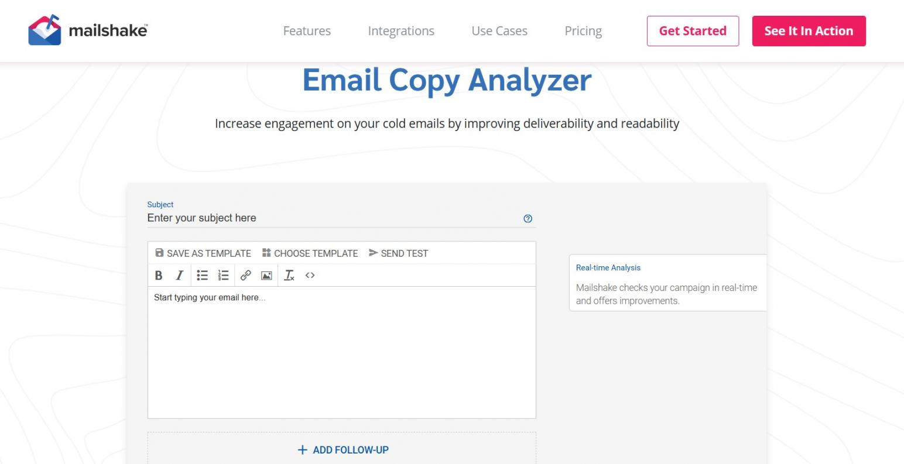Open the code view icon

pos(310,276)
